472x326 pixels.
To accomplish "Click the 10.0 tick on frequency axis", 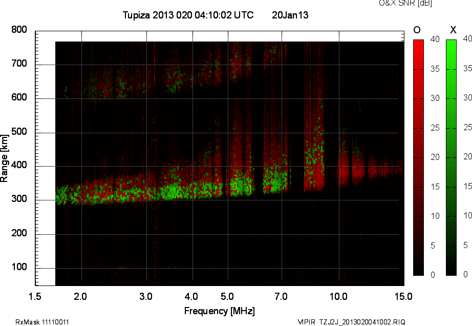I will pyautogui.click(x=338, y=296).
